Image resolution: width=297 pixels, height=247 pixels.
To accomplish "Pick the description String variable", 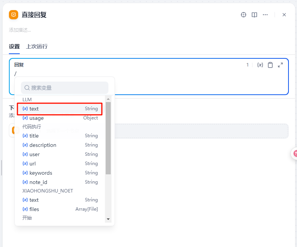I will (x=60, y=145).
